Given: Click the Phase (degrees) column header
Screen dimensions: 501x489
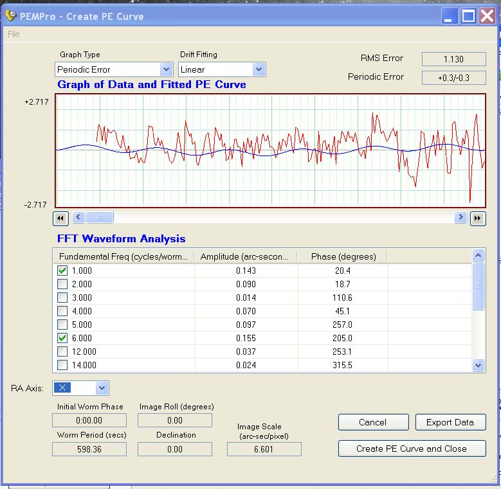Looking at the screenshot, I should [x=343, y=256].
